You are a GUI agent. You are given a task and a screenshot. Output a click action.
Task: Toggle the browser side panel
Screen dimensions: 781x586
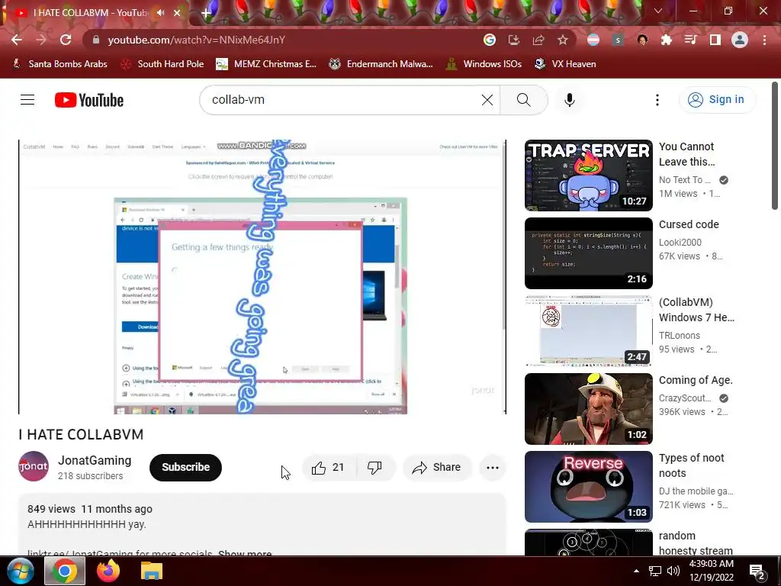715,40
